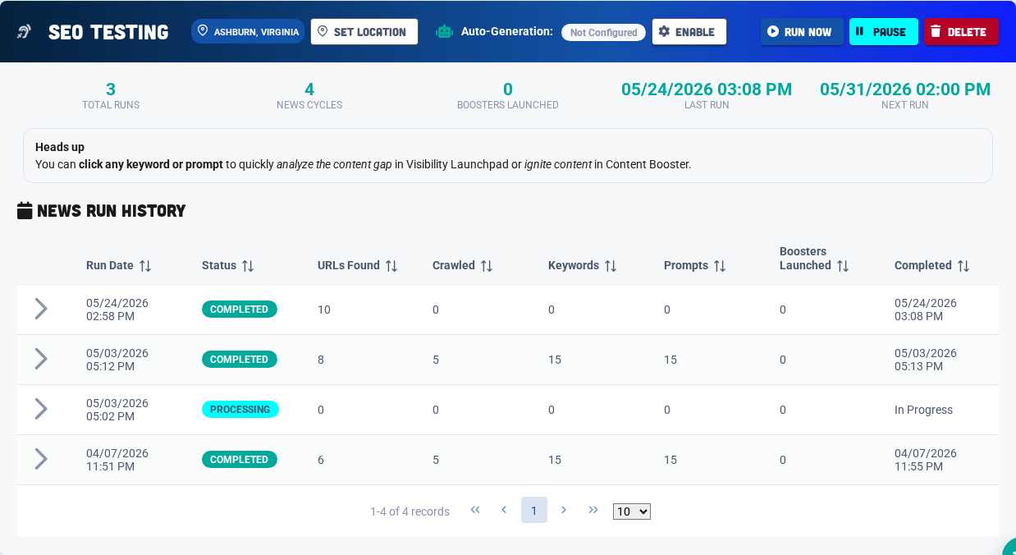The height and width of the screenshot is (555, 1016).
Task: Click the In Progress completed cell
Action: 923,410
